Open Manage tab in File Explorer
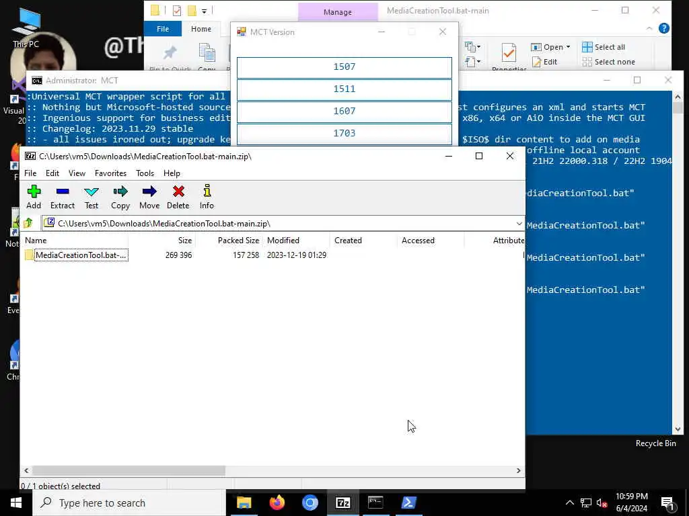The height and width of the screenshot is (516, 689). coord(338,12)
